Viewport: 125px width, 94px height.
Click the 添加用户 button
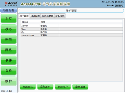tap(45, 87)
